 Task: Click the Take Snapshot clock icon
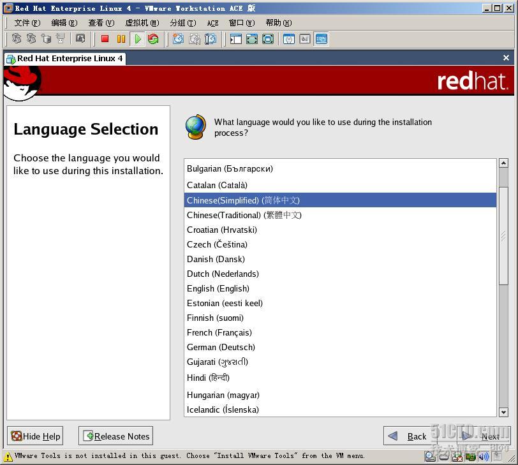(178, 39)
